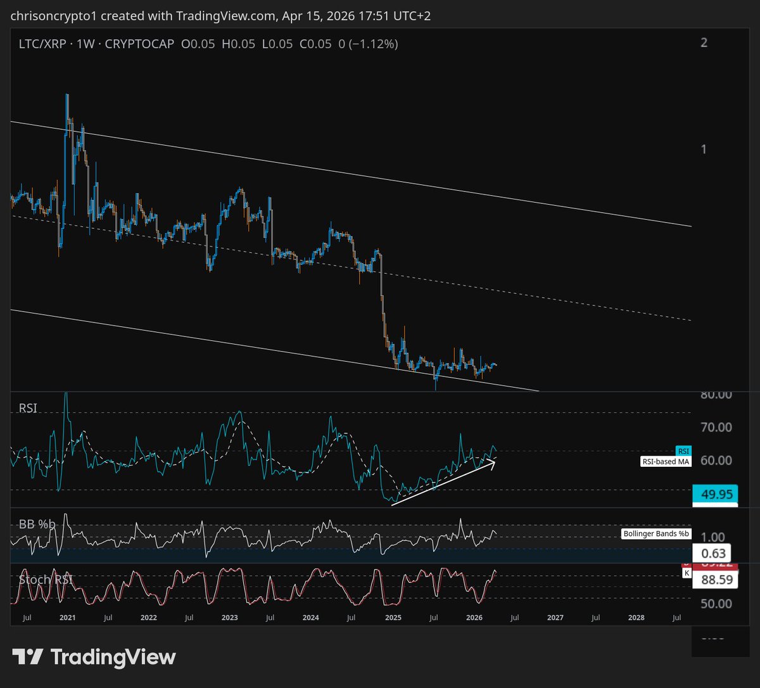Open the RSI pane title

pos(27,409)
